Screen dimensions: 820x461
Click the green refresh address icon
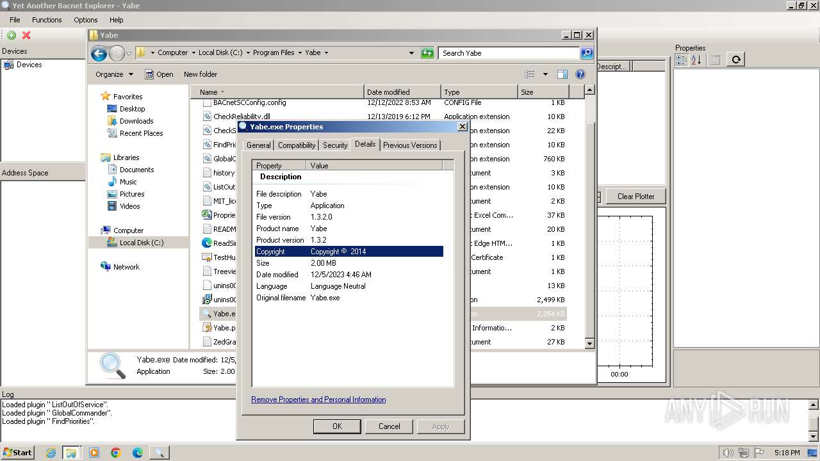click(x=427, y=53)
